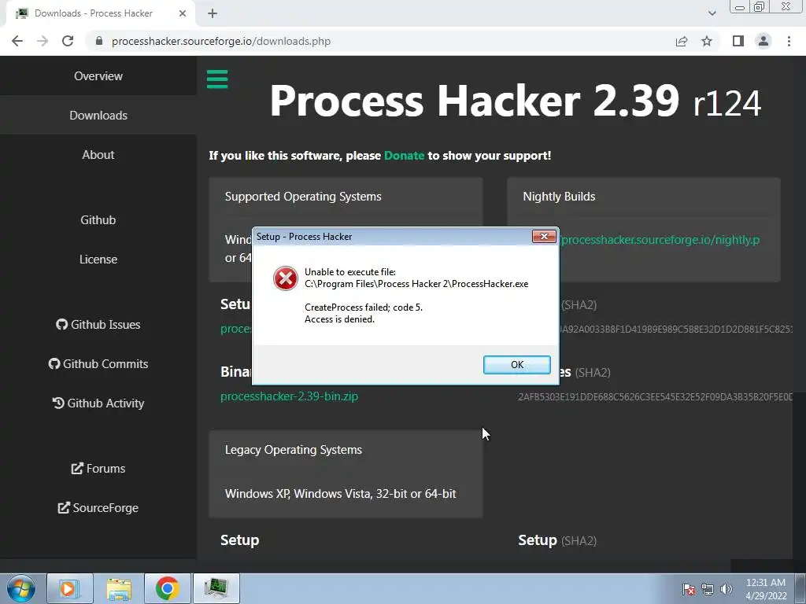Open the nightly builds URL link
The width and height of the screenshot is (806, 604).
pyautogui.click(x=660, y=240)
